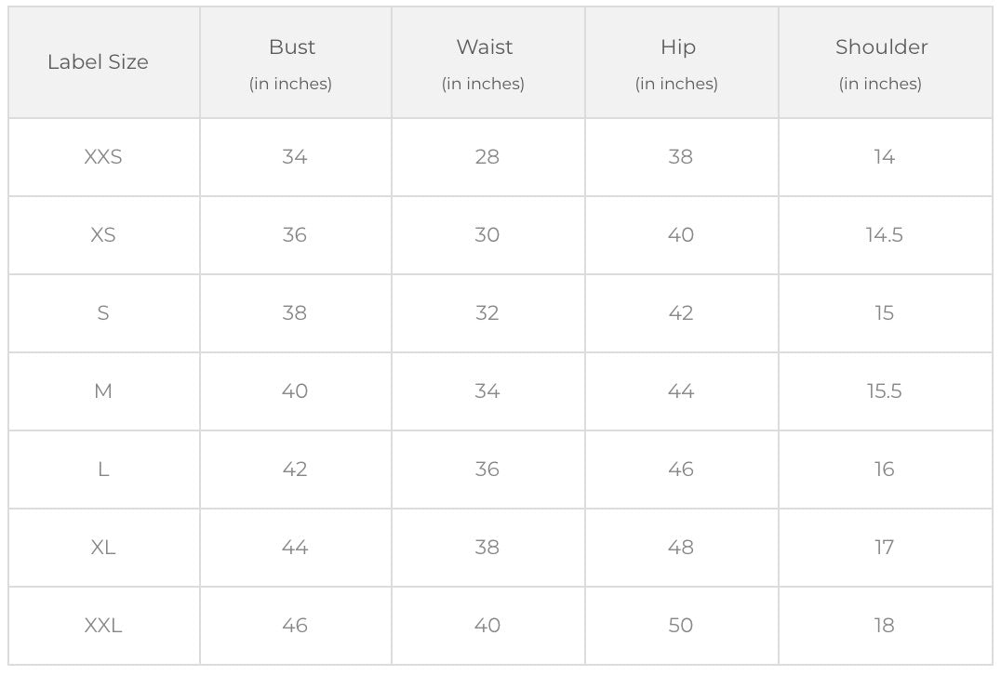Screen dimensions: 1001x675
Task: Select the Hip column header
Action: (x=678, y=62)
